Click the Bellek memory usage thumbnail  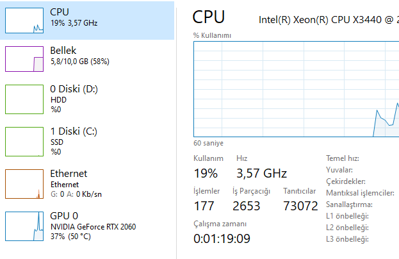(24, 59)
